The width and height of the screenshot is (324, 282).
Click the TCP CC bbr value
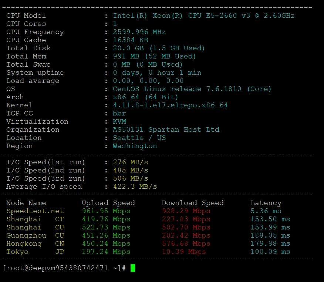click(119, 113)
